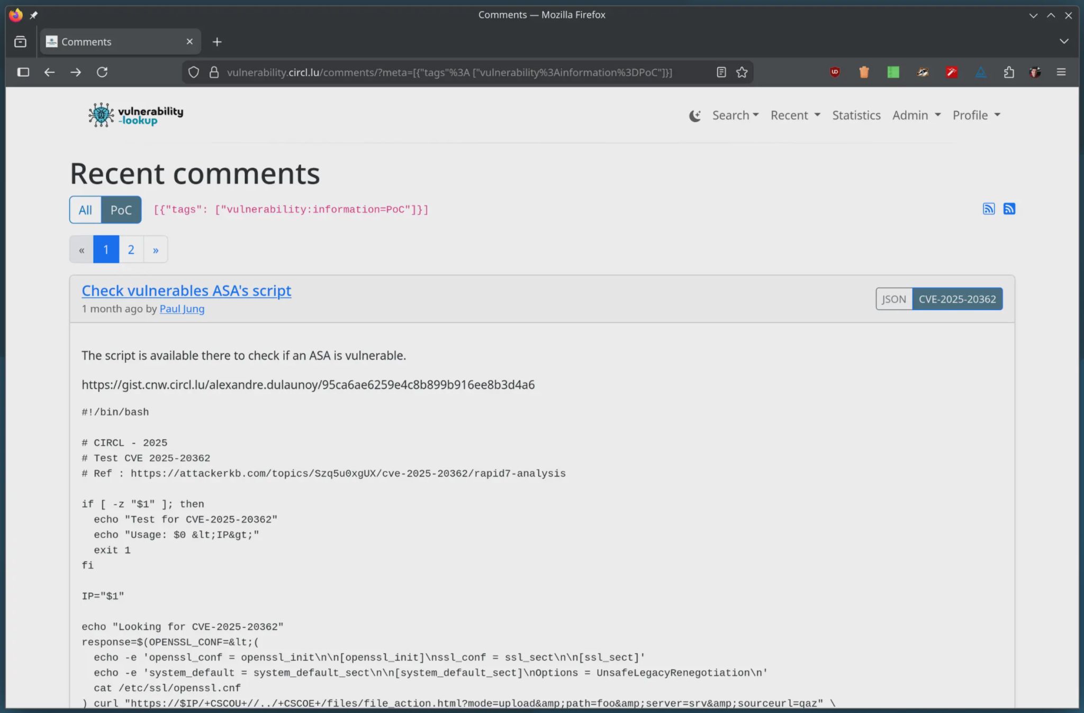Open uBlock Origin extension icon
This screenshot has height=713, width=1084.
click(x=835, y=72)
